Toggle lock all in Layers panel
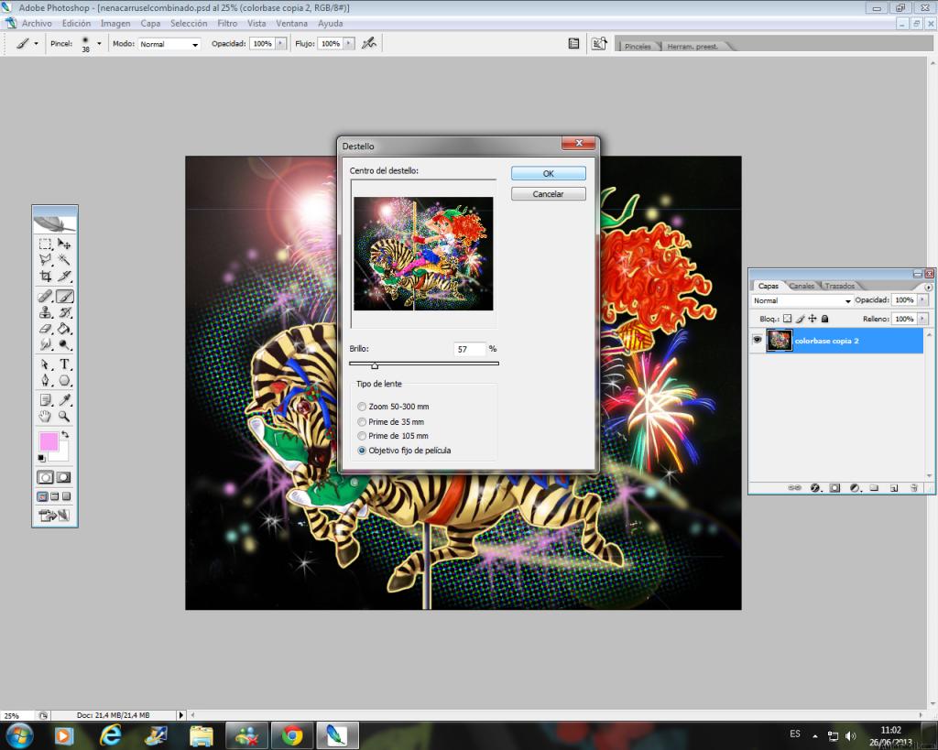The height and width of the screenshot is (750, 938). [825, 319]
